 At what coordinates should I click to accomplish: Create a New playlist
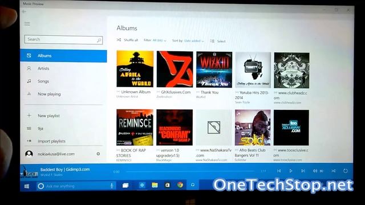tap(63, 116)
